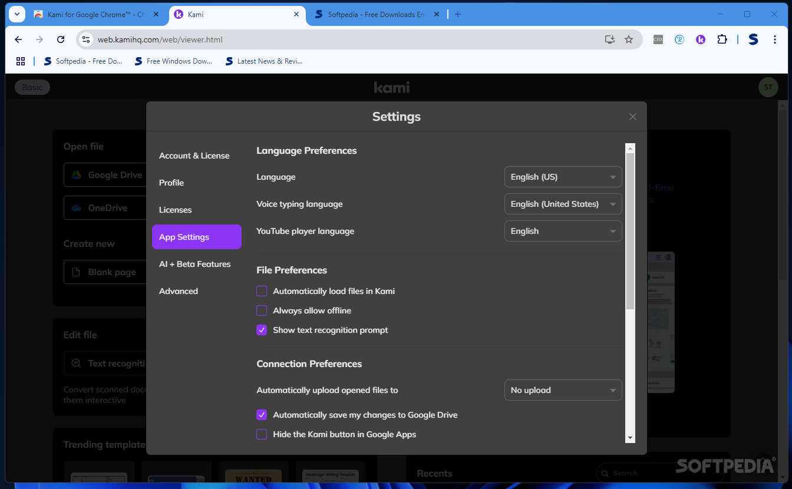Image resolution: width=792 pixels, height=489 pixels.
Task: Open the Chrome extensions puzzle icon
Action: (722, 39)
